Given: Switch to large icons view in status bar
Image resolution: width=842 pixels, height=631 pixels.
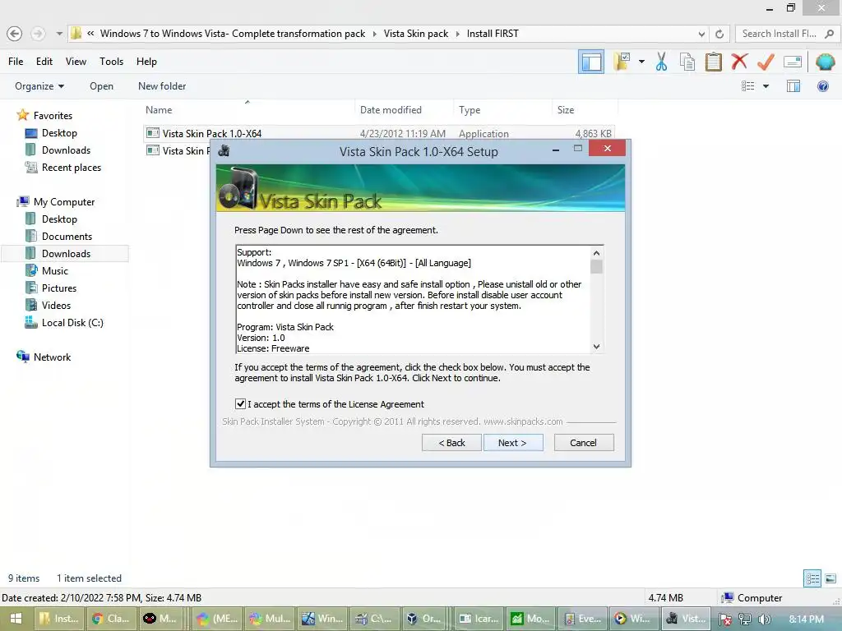Looking at the screenshot, I should click(830, 578).
